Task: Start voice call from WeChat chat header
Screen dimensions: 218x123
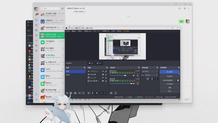Action: click(x=185, y=8)
